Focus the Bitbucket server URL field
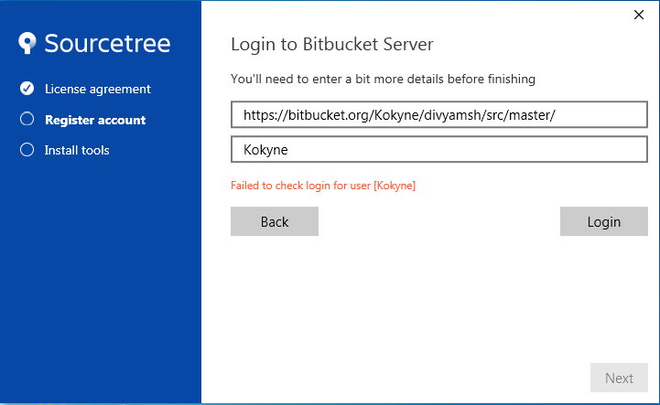The height and width of the screenshot is (405, 660). coord(439,114)
